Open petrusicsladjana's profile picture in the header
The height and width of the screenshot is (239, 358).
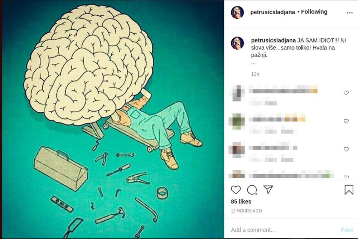coord(237,12)
